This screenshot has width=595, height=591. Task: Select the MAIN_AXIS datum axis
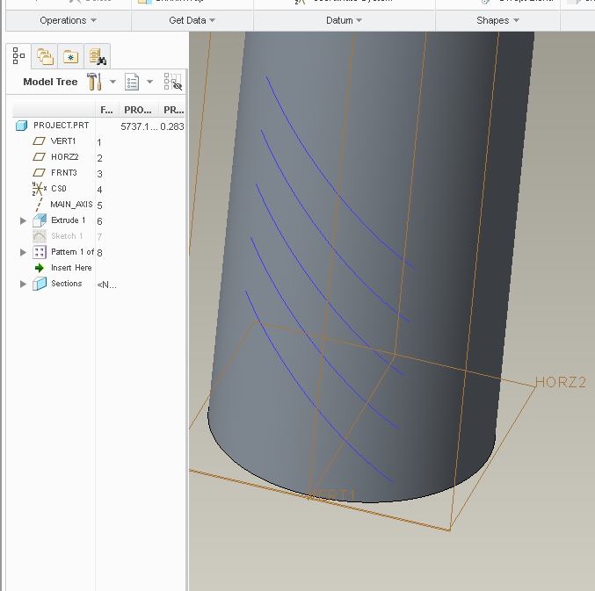(x=71, y=205)
